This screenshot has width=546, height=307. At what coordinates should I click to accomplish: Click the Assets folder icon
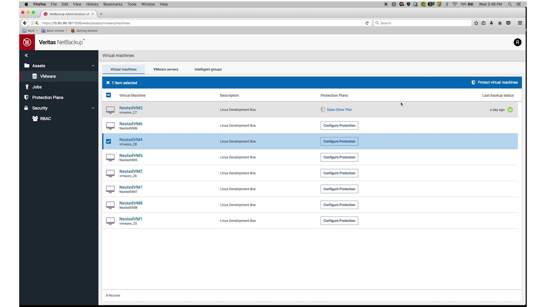[x=27, y=66]
